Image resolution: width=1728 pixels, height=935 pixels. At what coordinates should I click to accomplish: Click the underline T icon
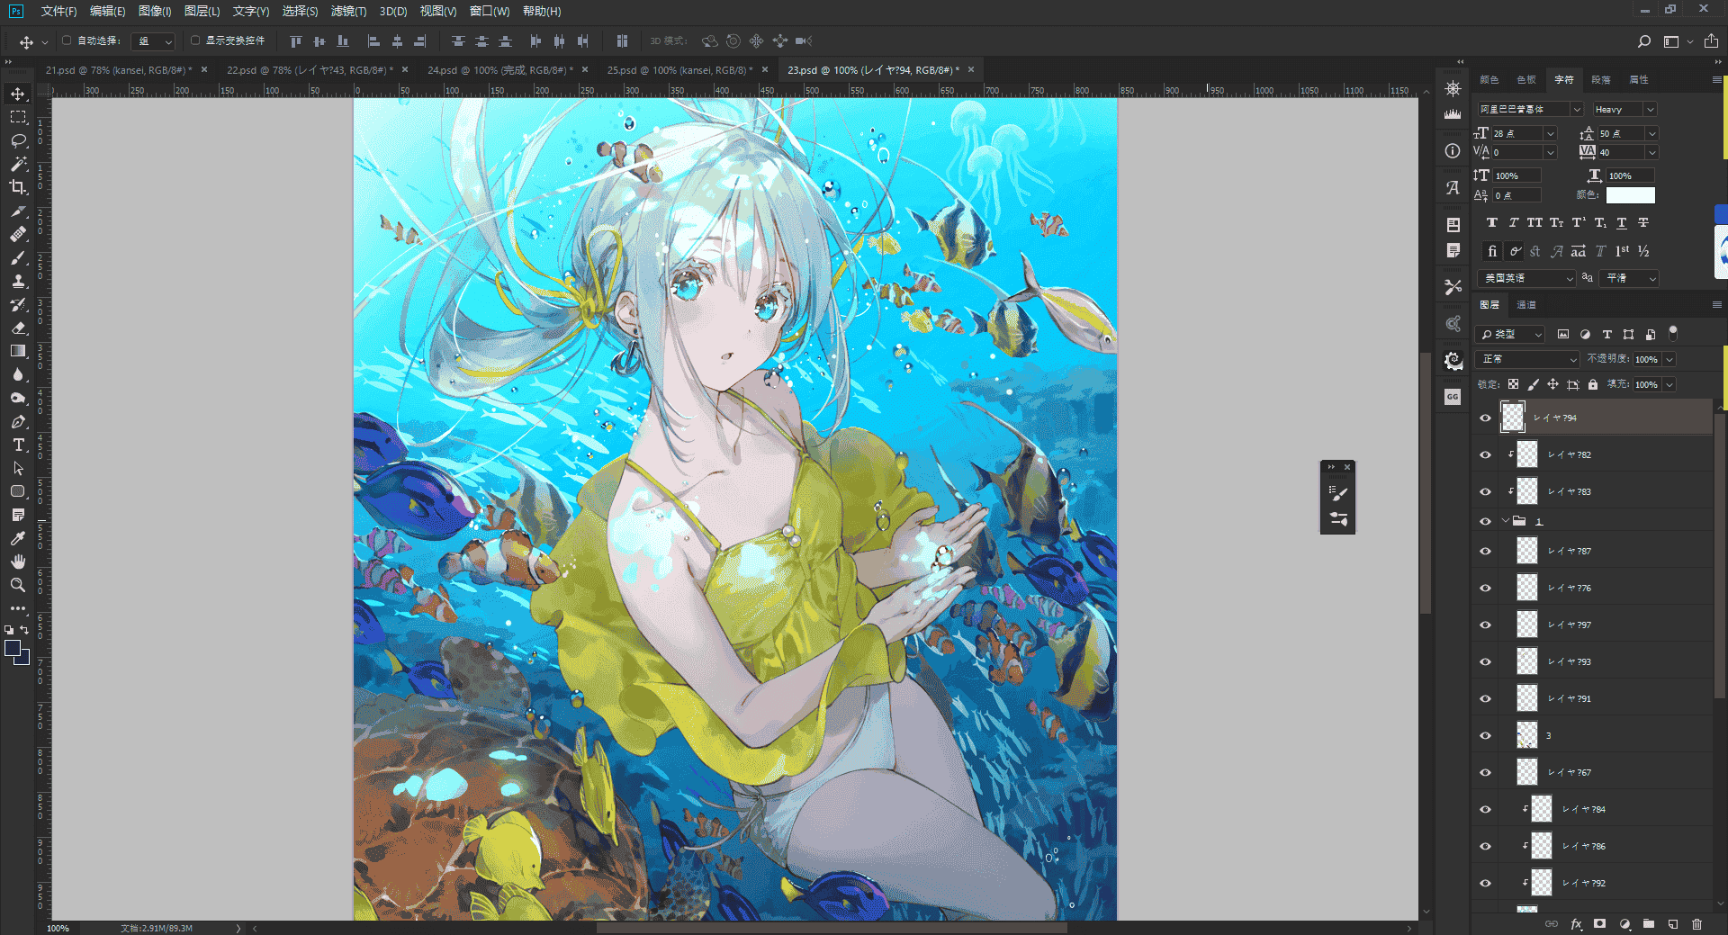click(1622, 222)
